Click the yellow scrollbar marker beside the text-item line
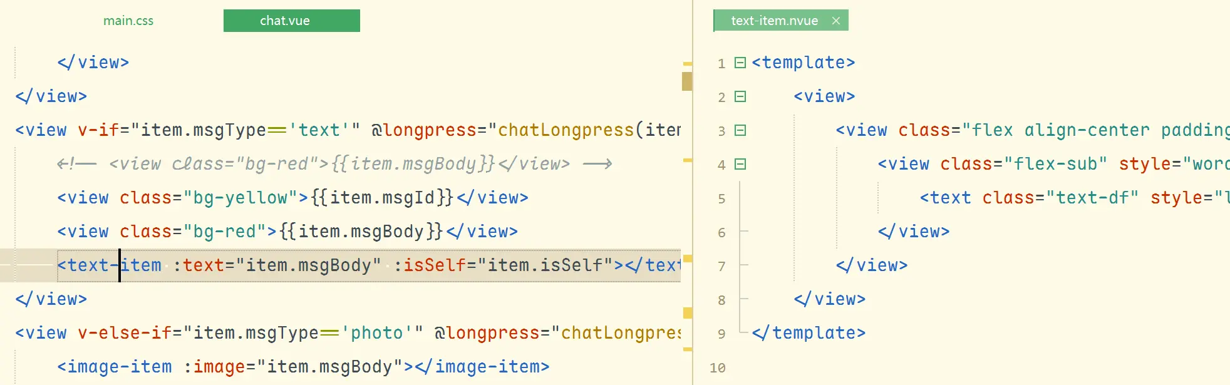 [687, 259]
